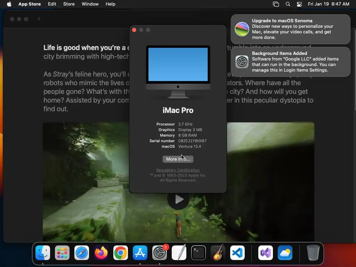Launch GarageBand from the Dock
Viewport: 356px width, 267px height.
click(x=218, y=253)
